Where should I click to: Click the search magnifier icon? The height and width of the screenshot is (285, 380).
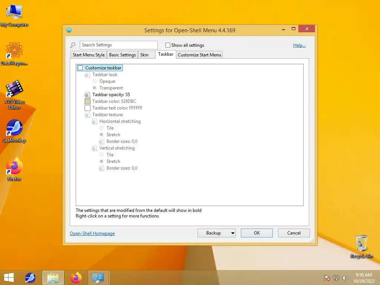73,45
